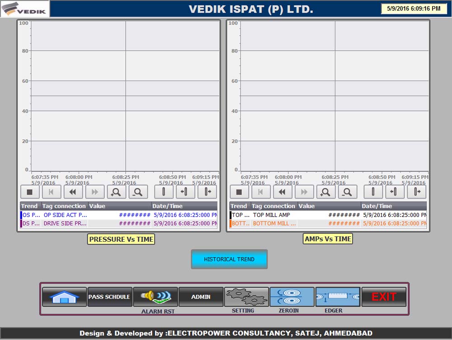Click inside the pressure trend chart area
Image resolution: width=452 pixels, height=340 pixels.
pyautogui.click(x=125, y=96)
